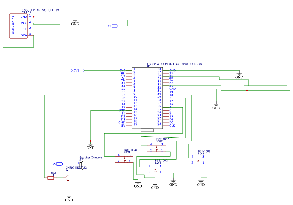Screen dimensions: 293x205
Task: Select the 2N3904 transistor Q1 symbol
Action: [x=67, y=177]
